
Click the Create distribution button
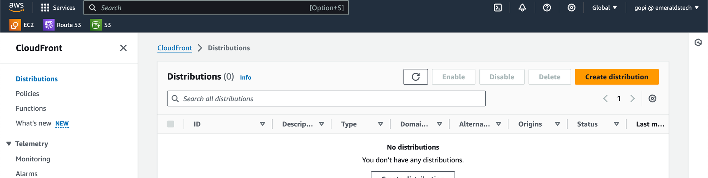pyautogui.click(x=616, y=77)
